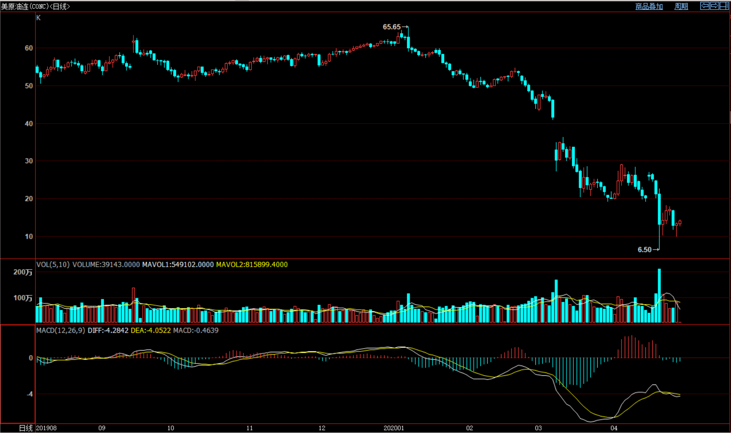Click the left arrow navigation icon
731x433 pixels.
click(705, 6)
